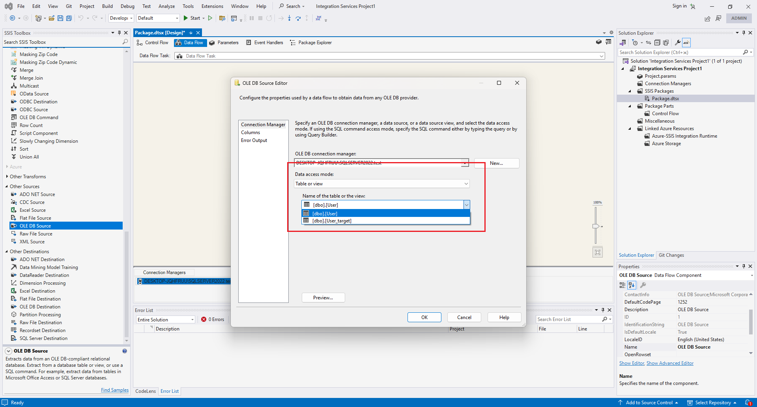Select the Union All transform
Screen dimensions: 757x407
click(29, 157)
